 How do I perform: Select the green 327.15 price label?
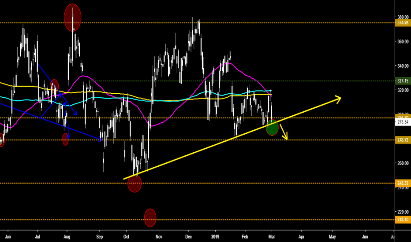coord(403,81)
